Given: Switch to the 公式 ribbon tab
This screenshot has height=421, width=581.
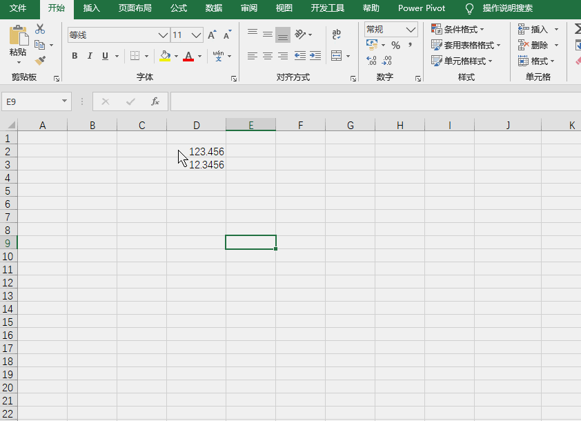Looking at the screenshot, I should 179,8.
